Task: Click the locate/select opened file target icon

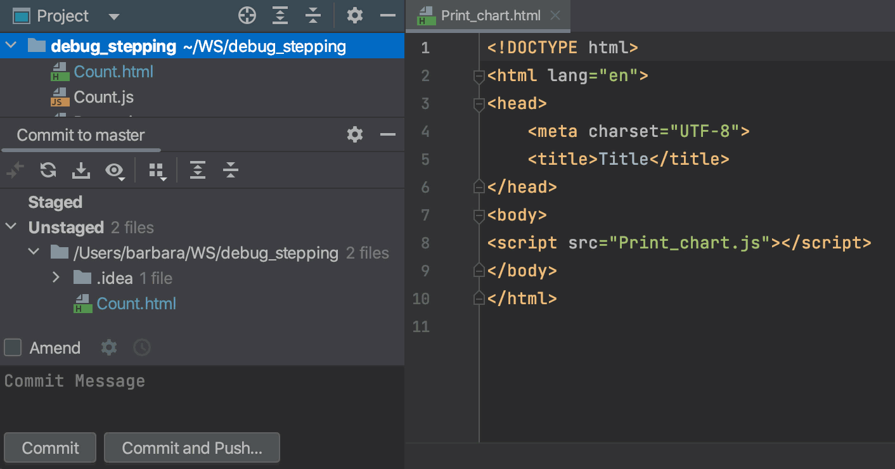Action: pyautogui.click(x=247, y=16)
